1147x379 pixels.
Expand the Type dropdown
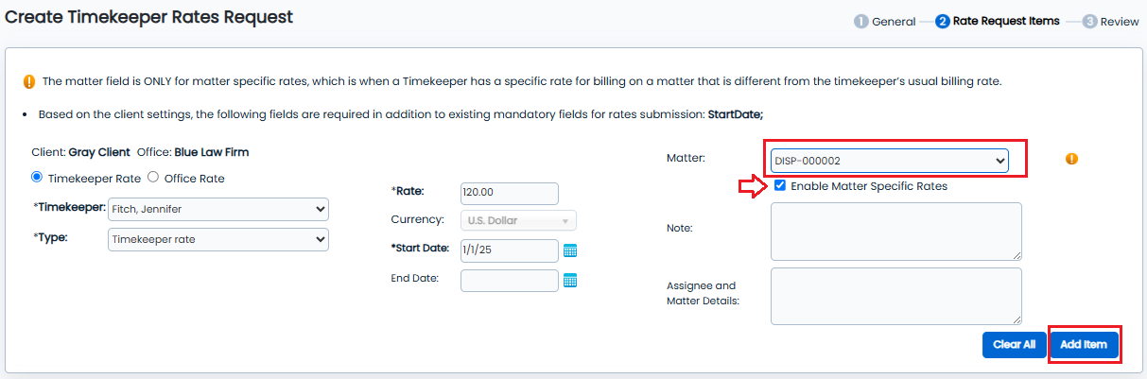point(218,240)
